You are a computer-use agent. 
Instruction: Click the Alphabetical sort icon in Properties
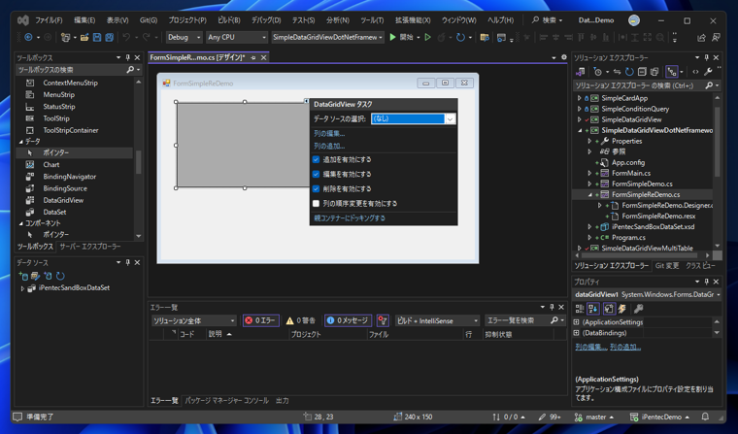click(593, 309)
